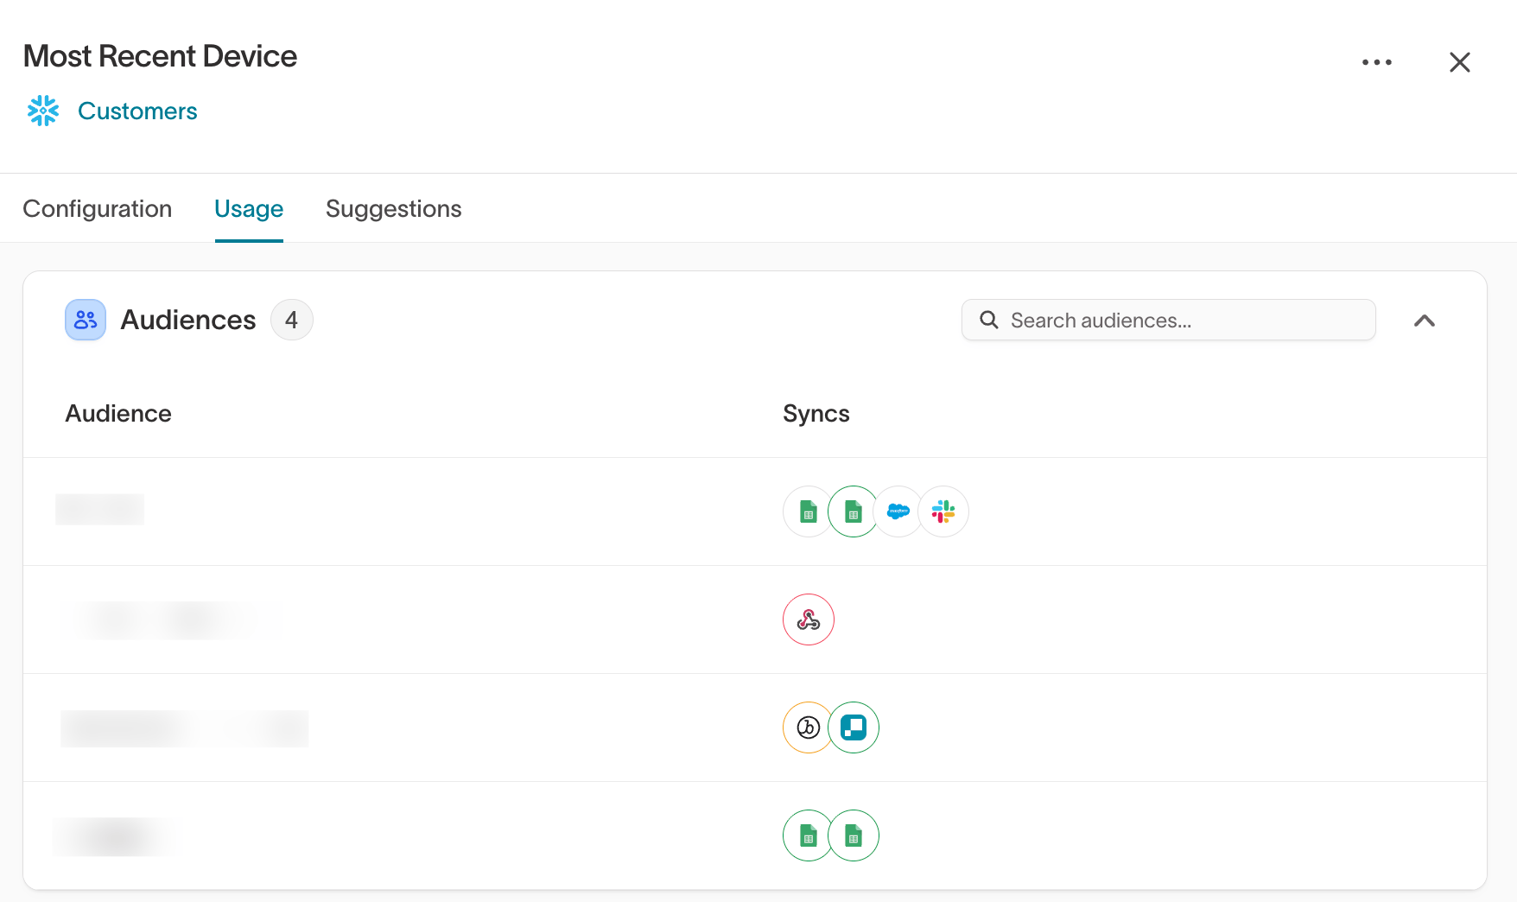Close the Most Recent Device panel
This screenshot has height=902, width=1517.
(x=1460, y=62)
